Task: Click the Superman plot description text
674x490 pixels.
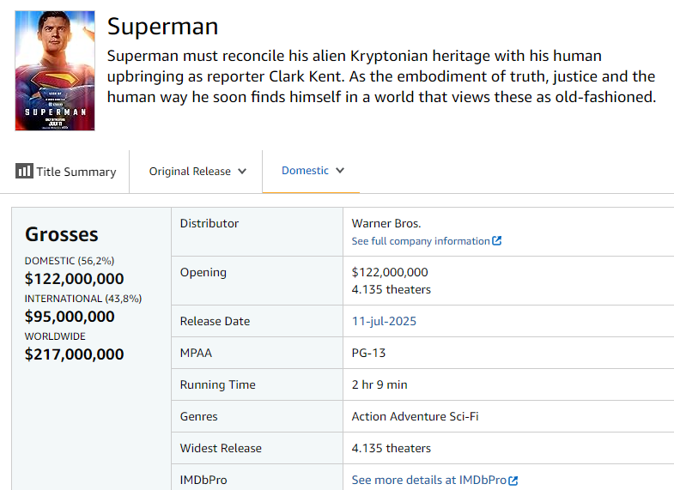Action: (x=382, y=76)
